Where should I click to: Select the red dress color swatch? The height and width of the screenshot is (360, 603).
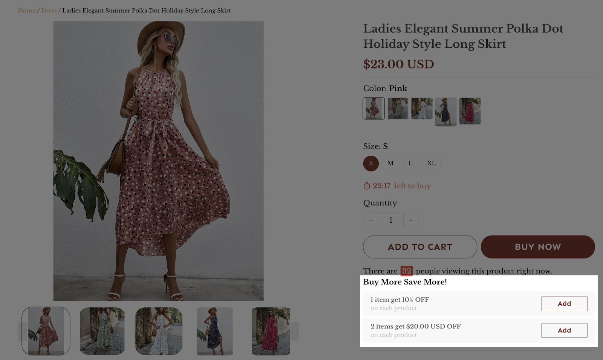pos(470,111)
